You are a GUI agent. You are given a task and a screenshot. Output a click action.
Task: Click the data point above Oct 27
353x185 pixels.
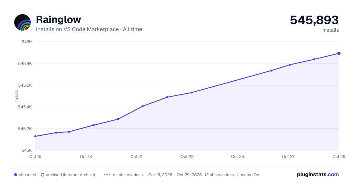tap(290, 65)
